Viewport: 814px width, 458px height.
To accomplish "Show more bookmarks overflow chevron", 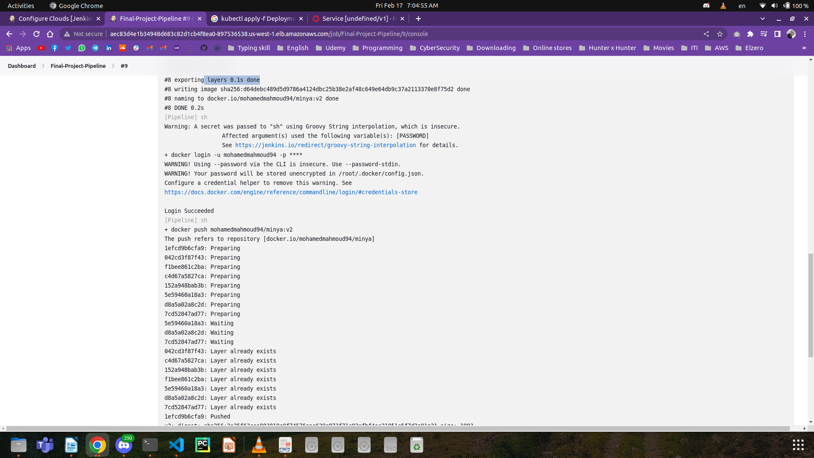I will (x=804, y=48).
